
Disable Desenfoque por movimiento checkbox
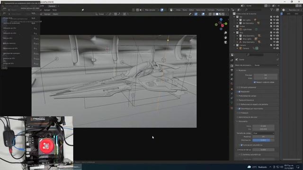point(240,109)
